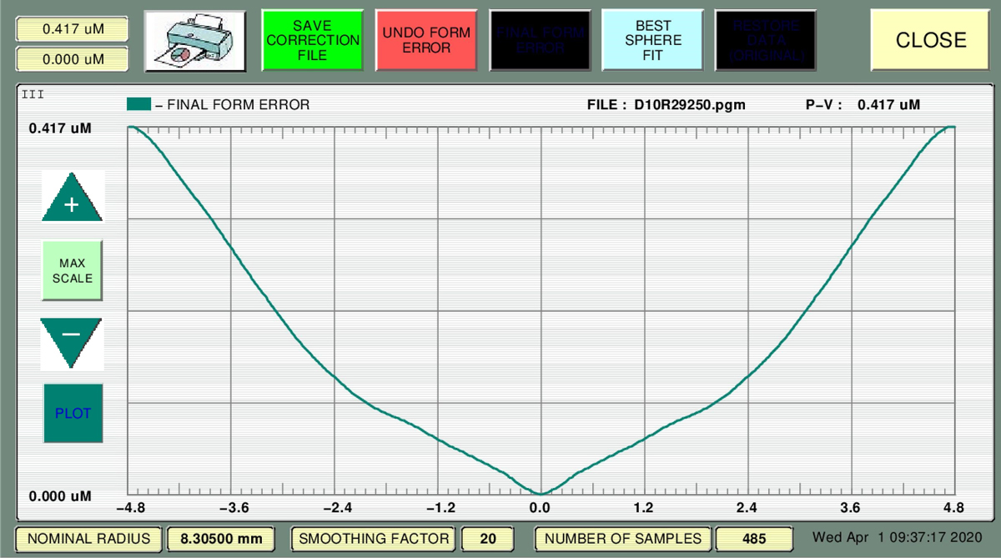
Task: Click the green FINAL FORM ERROR legend swatch
Action: pos(138,104)
